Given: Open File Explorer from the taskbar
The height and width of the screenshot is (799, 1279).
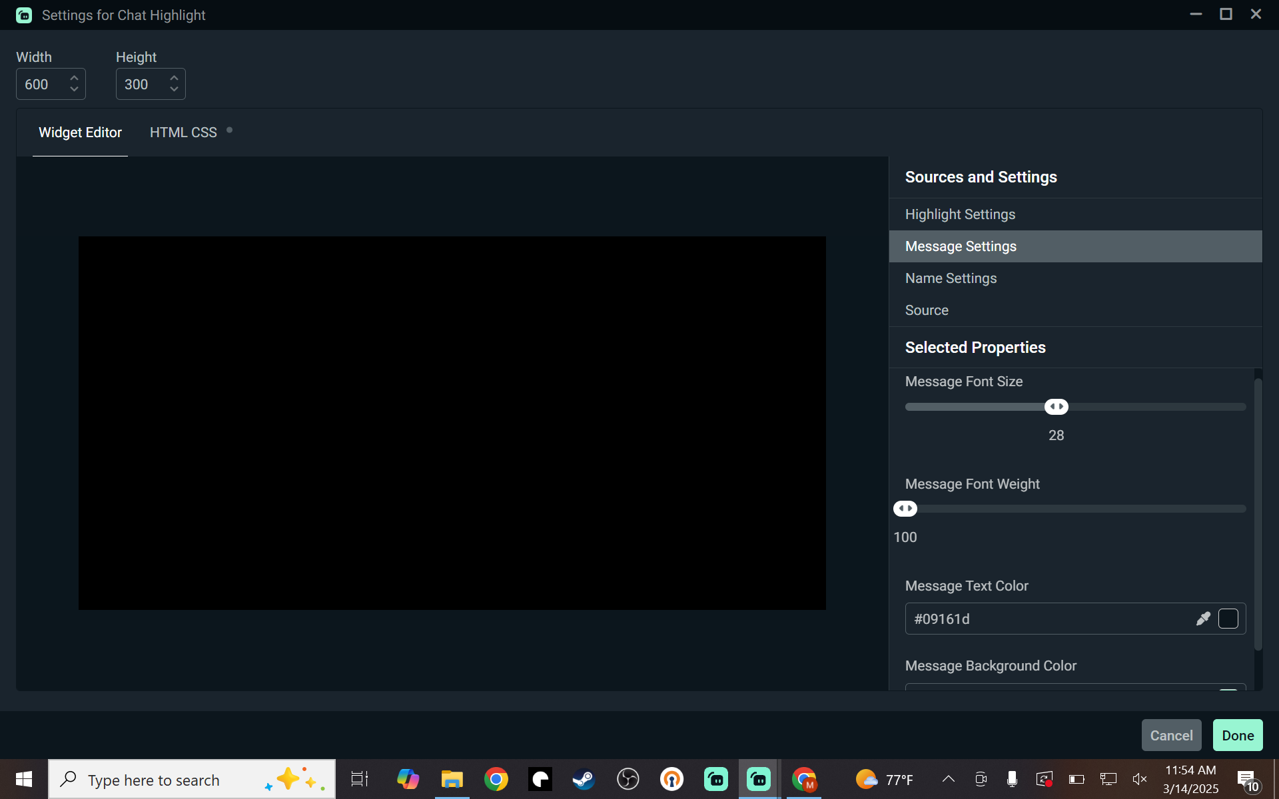Looking at the screenshot, I should (x=452, y=779).
